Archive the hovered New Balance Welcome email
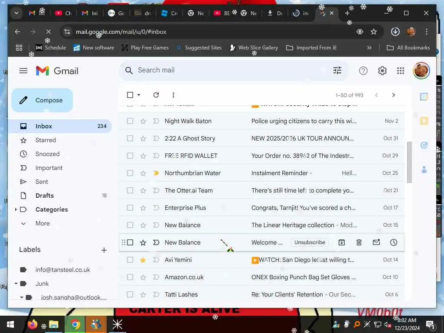The height and width of the screenshot is (333, 444). [342, 242]
